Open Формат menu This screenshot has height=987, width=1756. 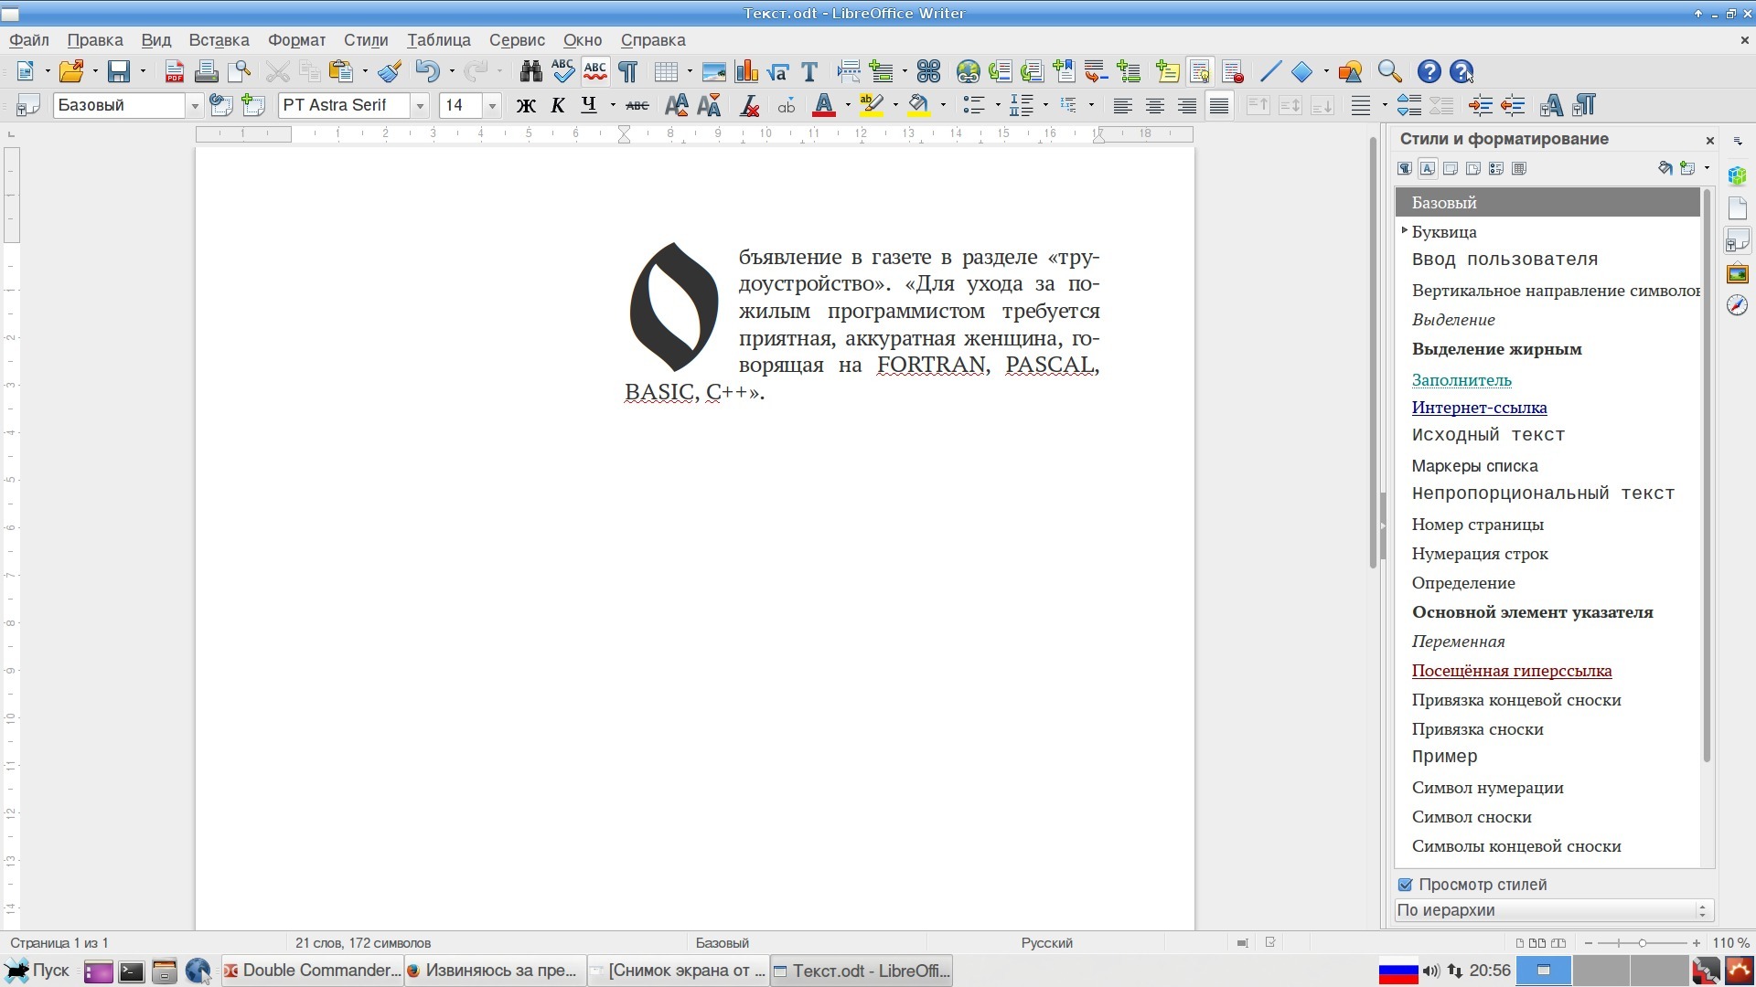pyautogui.click(x=296, y=40)
